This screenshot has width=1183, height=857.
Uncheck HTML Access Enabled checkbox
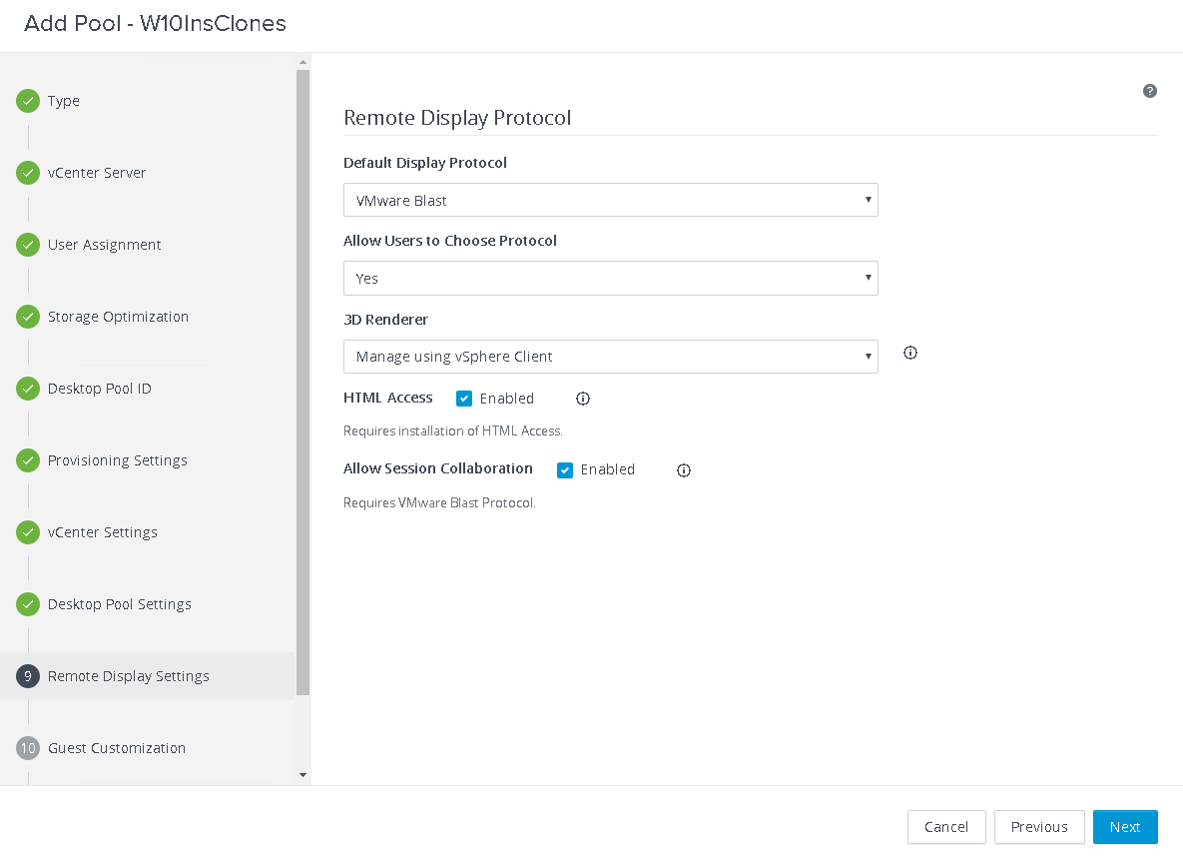click(464, 399)
